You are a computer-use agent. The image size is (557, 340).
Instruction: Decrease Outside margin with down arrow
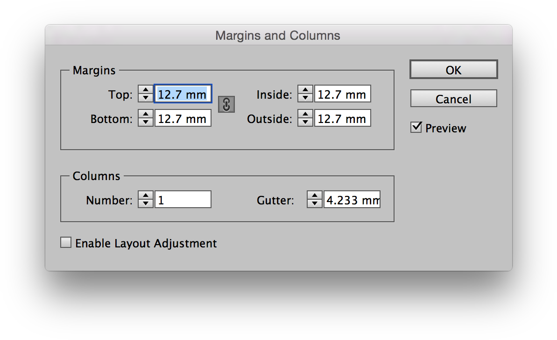pyautogui.click(x=306, y=122)
